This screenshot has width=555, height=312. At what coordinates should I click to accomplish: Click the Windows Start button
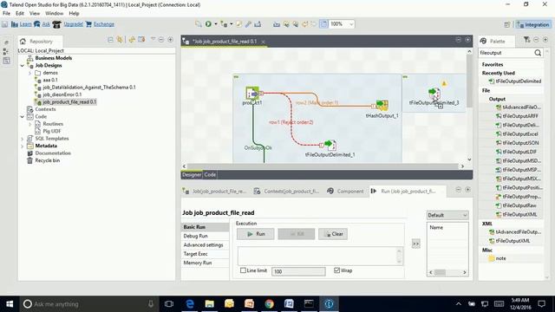pyautogui.click(x=10, y=304)
